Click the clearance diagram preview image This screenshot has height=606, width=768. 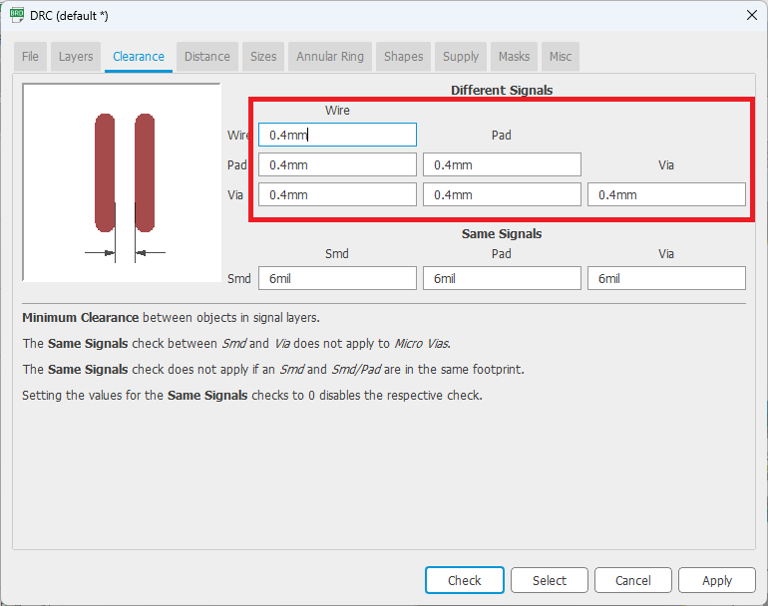click(122, 182)
